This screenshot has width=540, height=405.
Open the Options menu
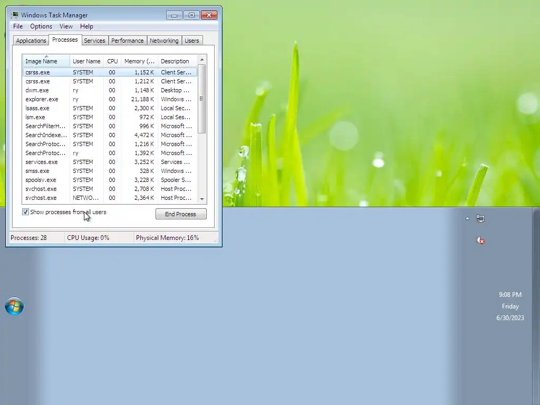tap(41, 26)
